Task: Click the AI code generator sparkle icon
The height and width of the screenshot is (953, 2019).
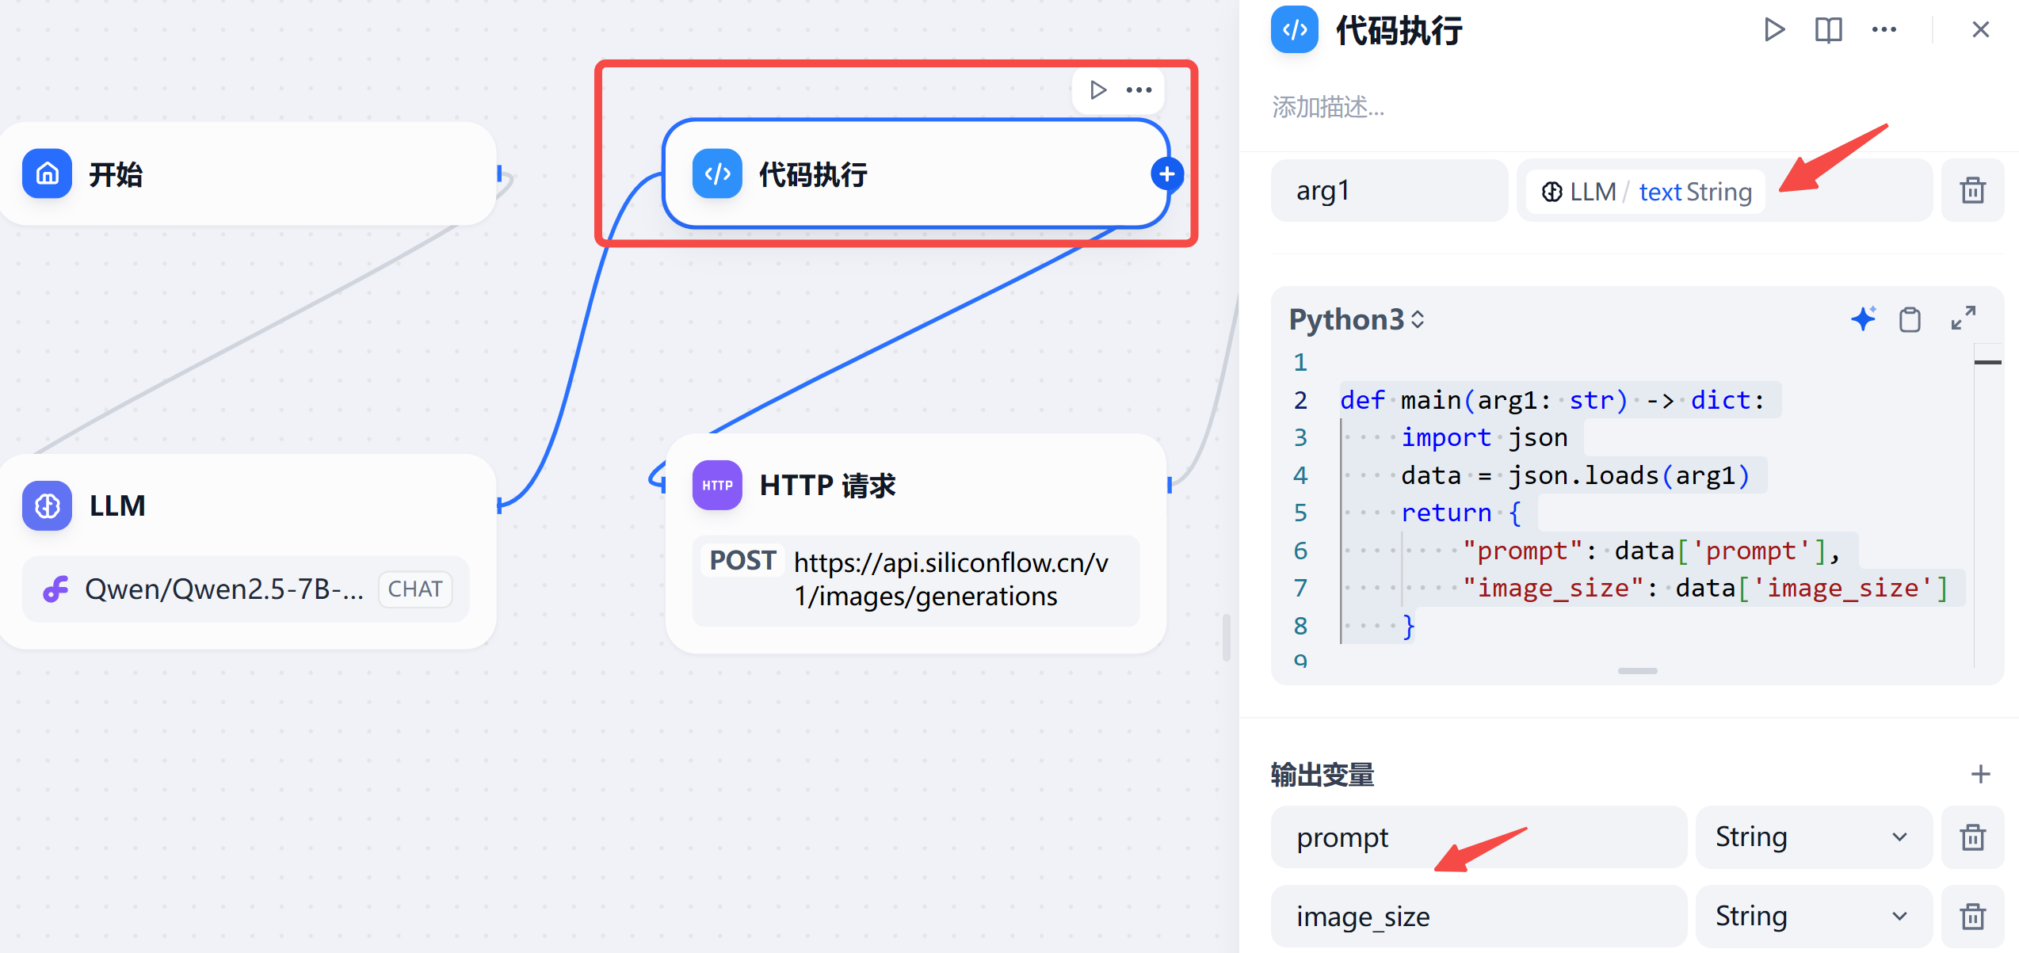Action: (x=1863, y=319)
